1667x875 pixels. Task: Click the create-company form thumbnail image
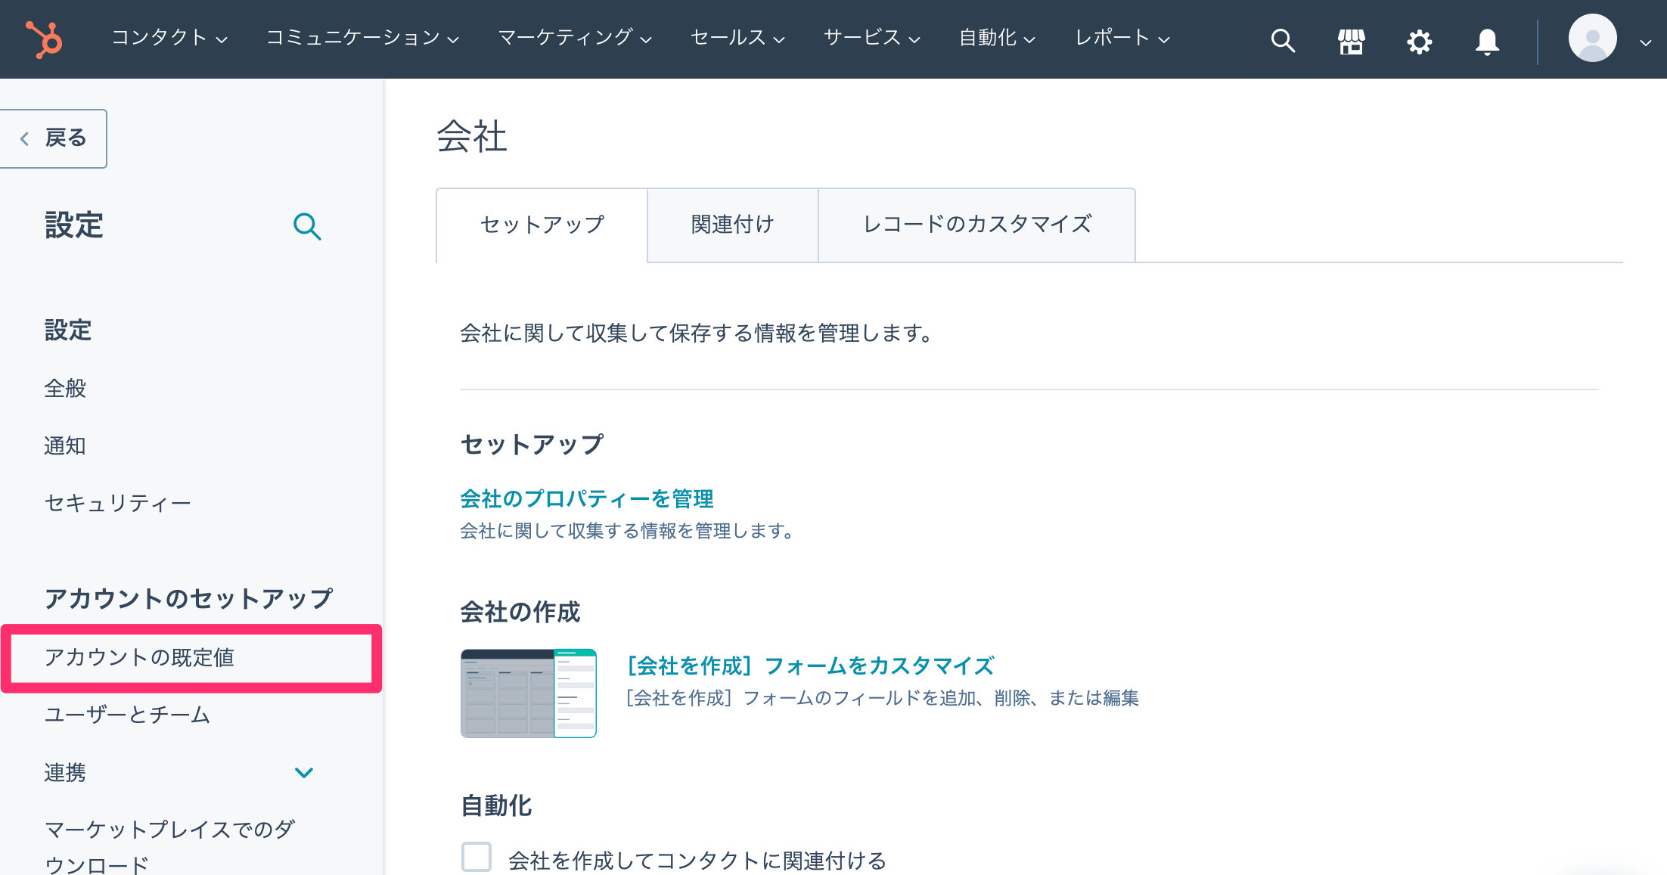point(529,693)
